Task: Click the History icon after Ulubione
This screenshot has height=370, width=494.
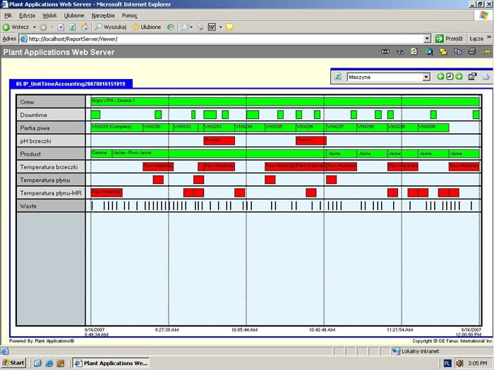Action: click(x=171, y=27)
